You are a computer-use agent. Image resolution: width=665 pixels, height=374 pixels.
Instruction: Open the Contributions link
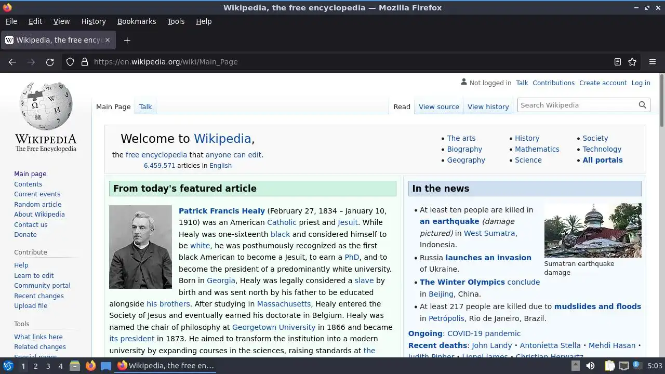point(553,83)
